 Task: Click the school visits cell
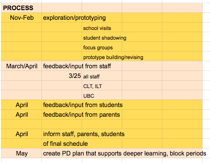[102, 27]
